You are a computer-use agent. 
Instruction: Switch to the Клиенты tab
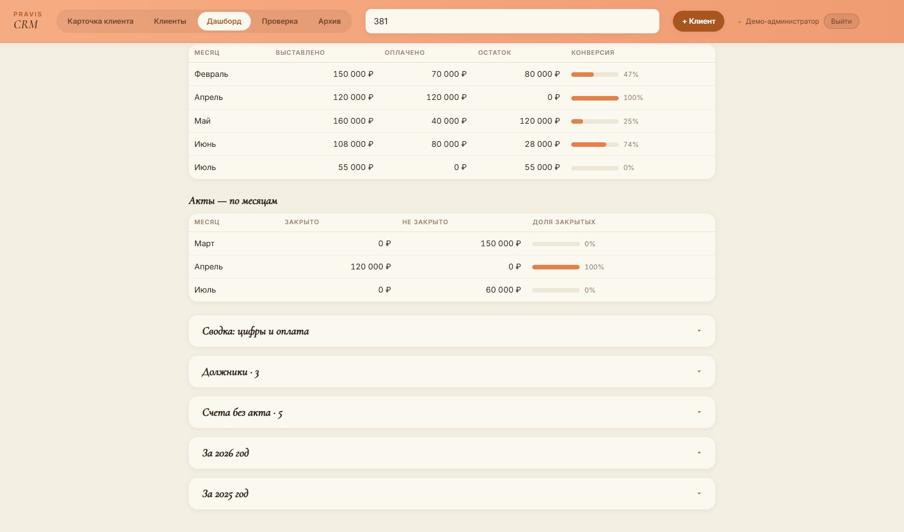point(170,21)
